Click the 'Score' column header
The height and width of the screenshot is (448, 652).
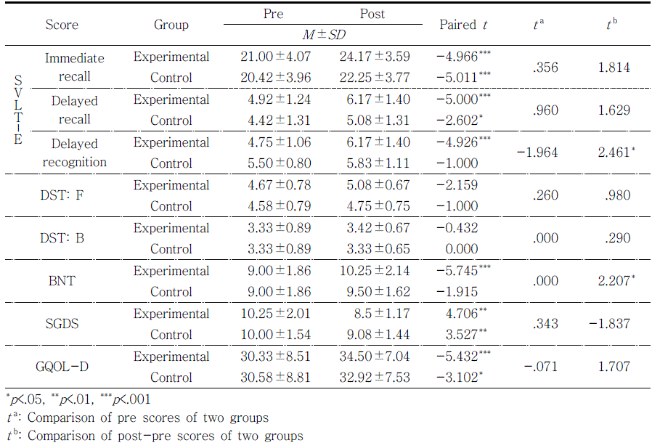62,25
